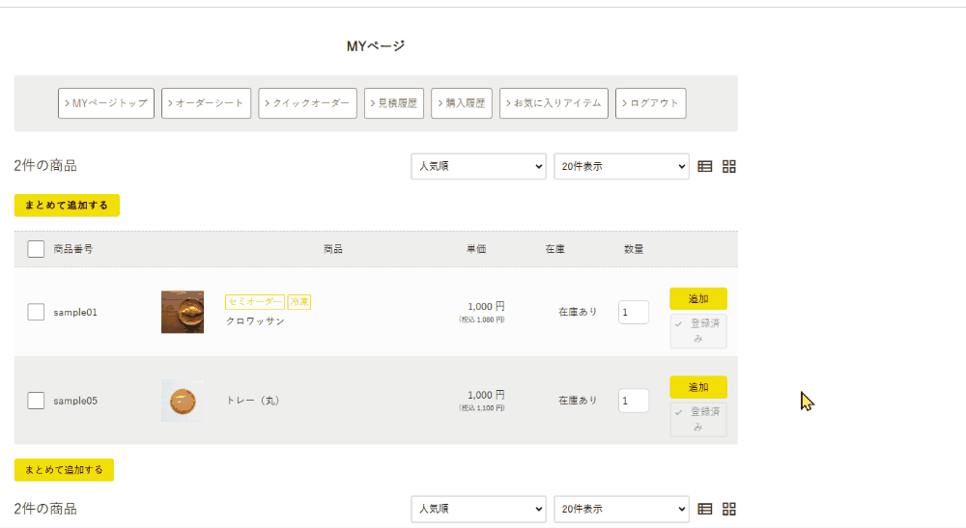Click 追加 button for クロワッサン
The image size is (966, 528).
pyautogui.click(x=697, y=299)
